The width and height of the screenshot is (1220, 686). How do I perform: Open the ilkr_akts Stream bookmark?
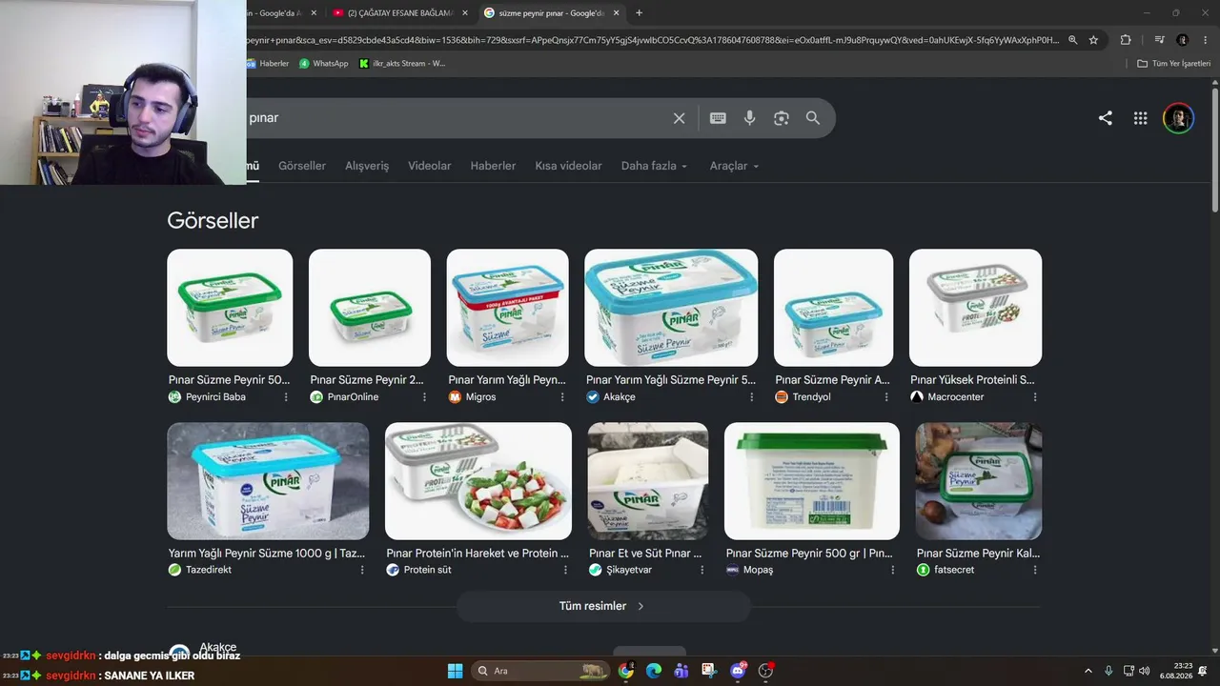(x=402, y=63)
